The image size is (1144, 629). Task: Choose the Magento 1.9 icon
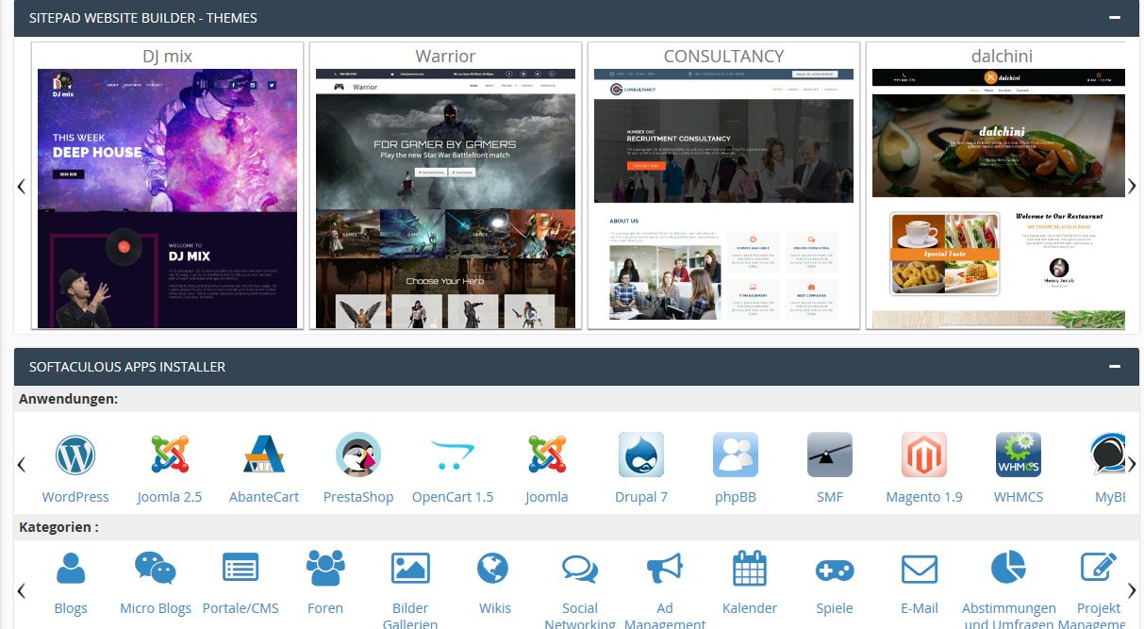click(924, 455)
